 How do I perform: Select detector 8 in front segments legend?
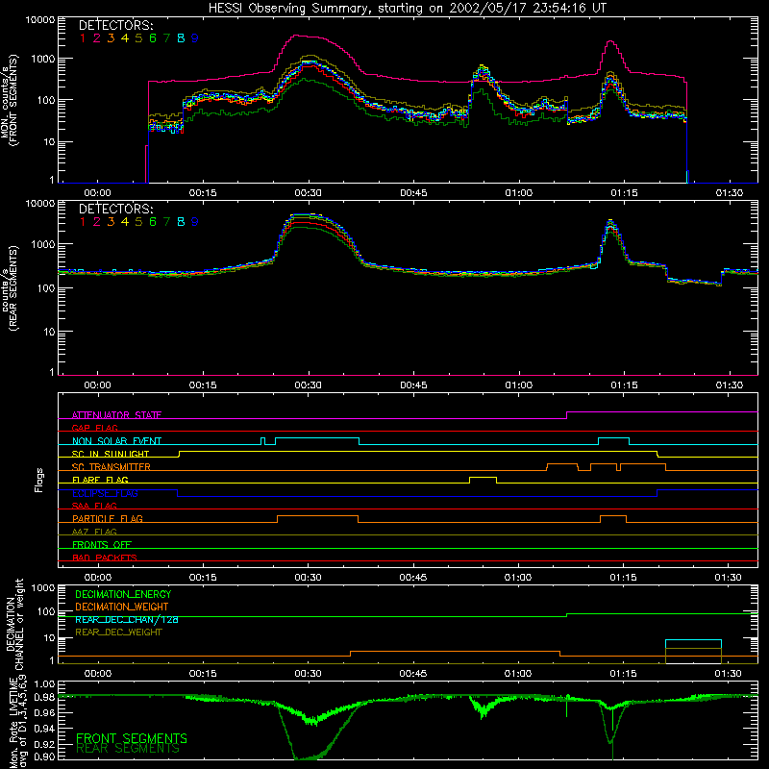point(181,38)
